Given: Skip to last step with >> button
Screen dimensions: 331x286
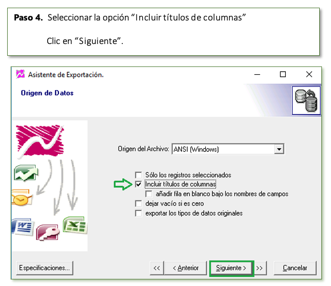Looking at the screenshot, I should pos(260,268).
